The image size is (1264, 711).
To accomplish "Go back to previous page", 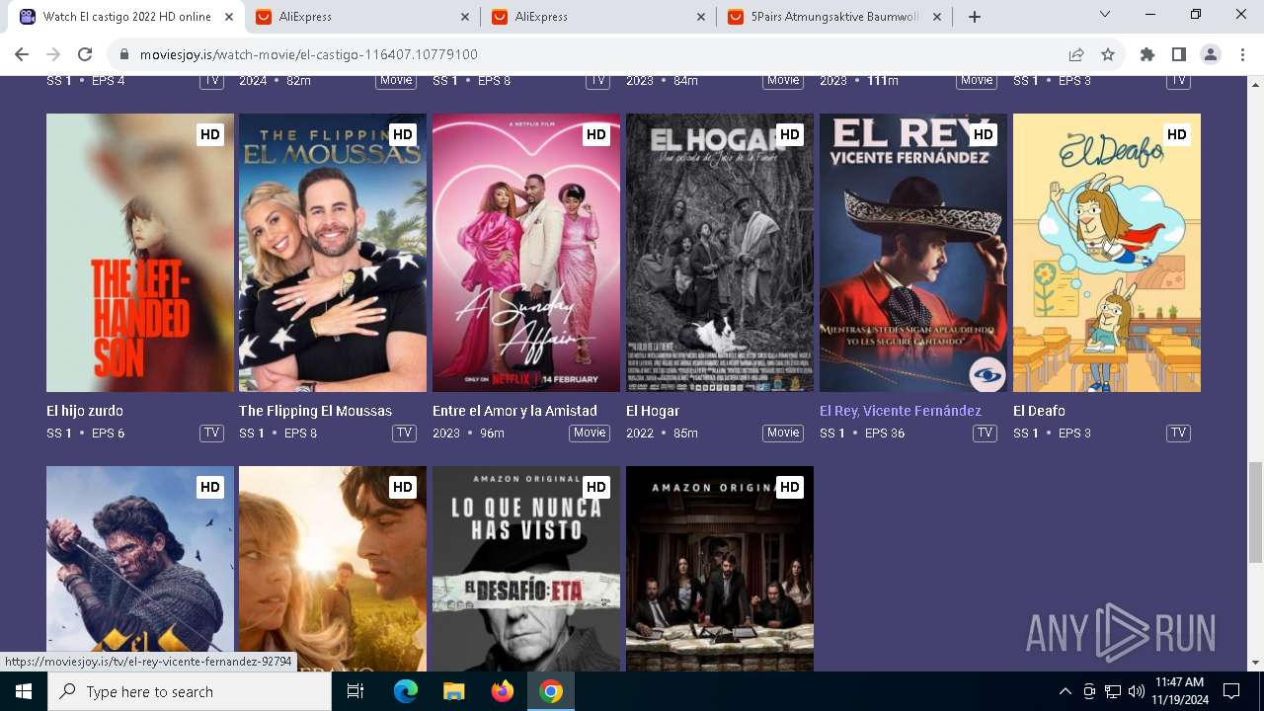I will coord(22,54).
